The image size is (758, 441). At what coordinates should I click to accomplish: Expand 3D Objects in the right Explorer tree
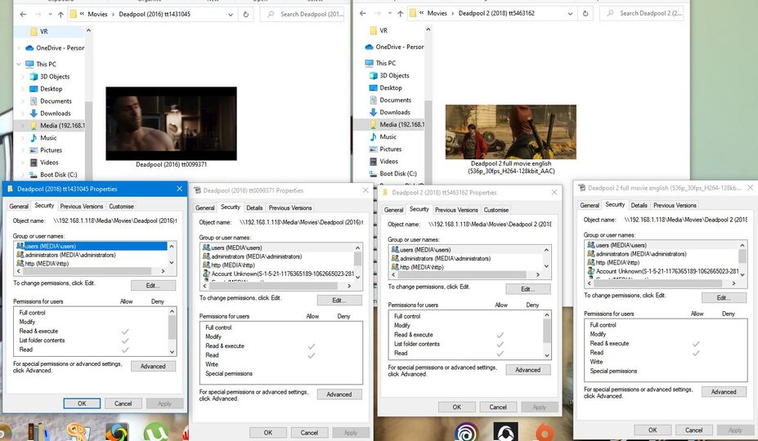pyautogui.click(x=362, y=76)
